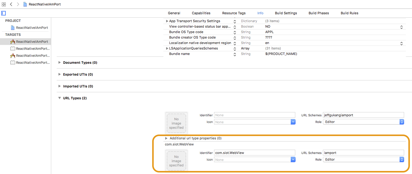Click the Bundle OS Type code key
412x174 pixels.
pos(186,32)
